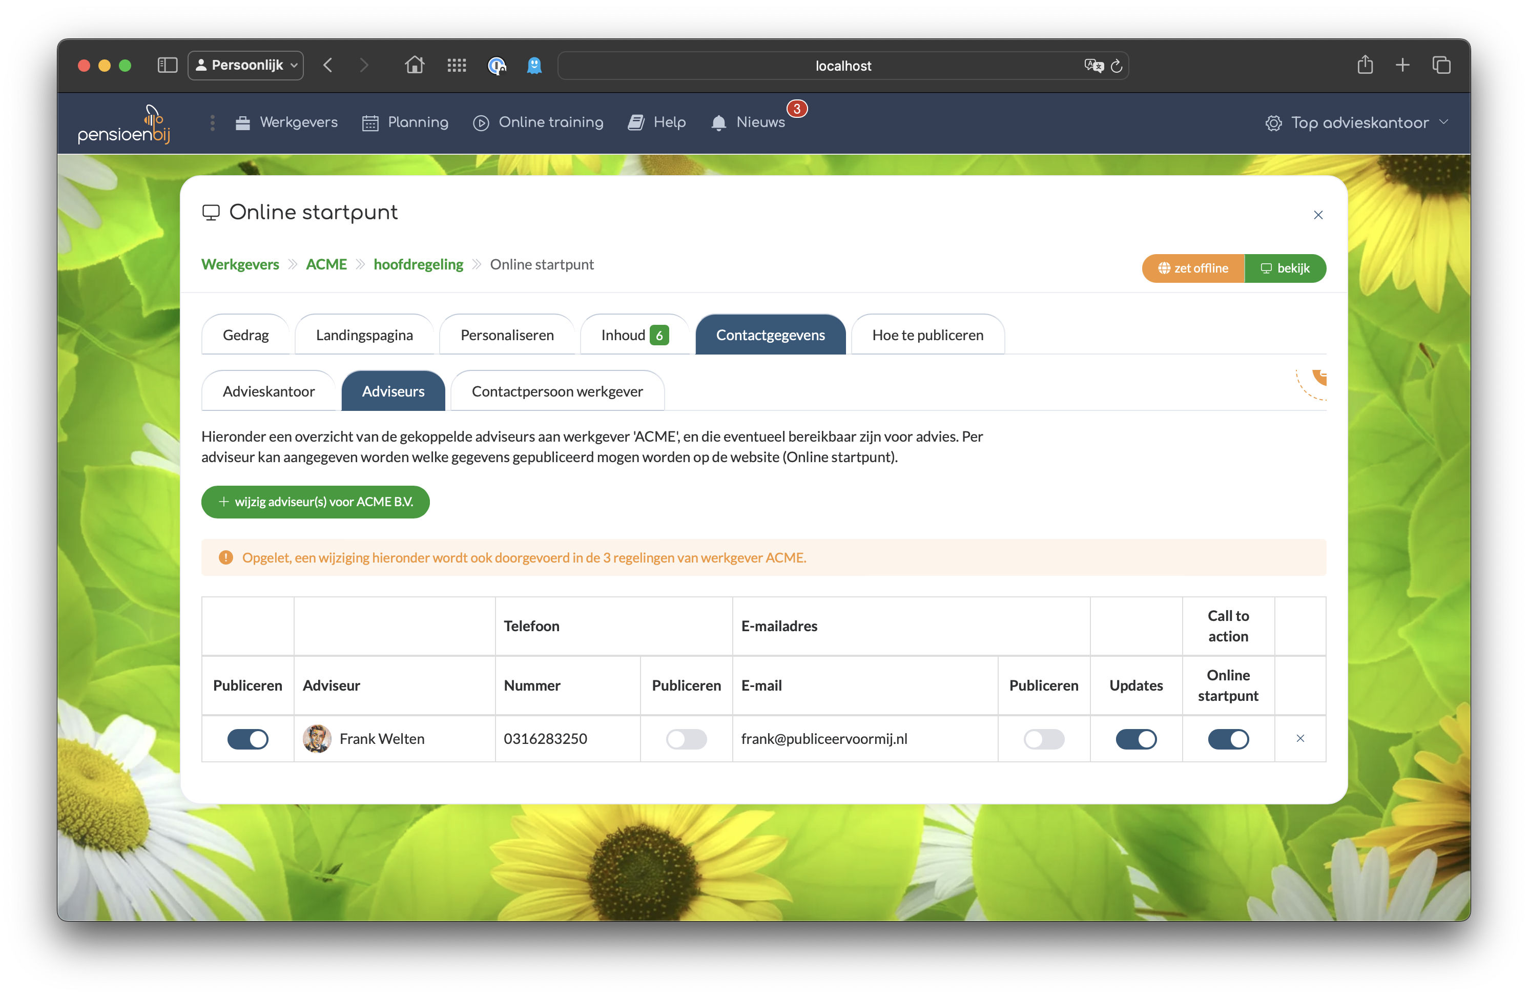The image size is (1528, 997).
Task: Enable E-mail Publiceren toggle
Action: pyautogui.click(x=1044, y=739)
